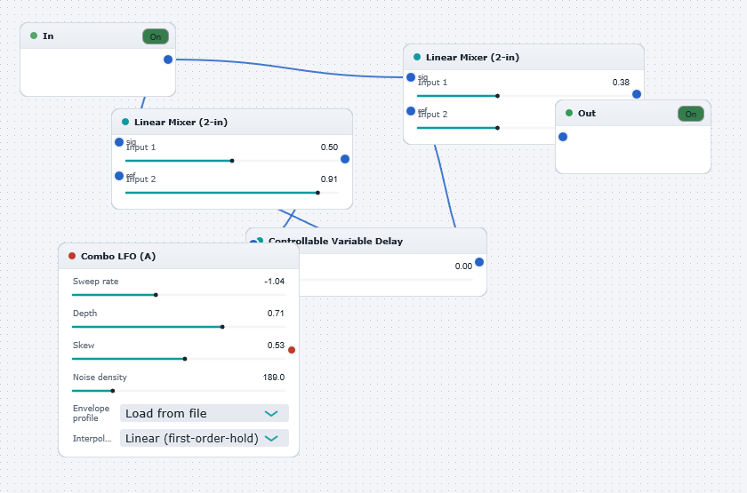
Task: Click the Input 2 slider at 0.91
Action: tap(232, 193)
